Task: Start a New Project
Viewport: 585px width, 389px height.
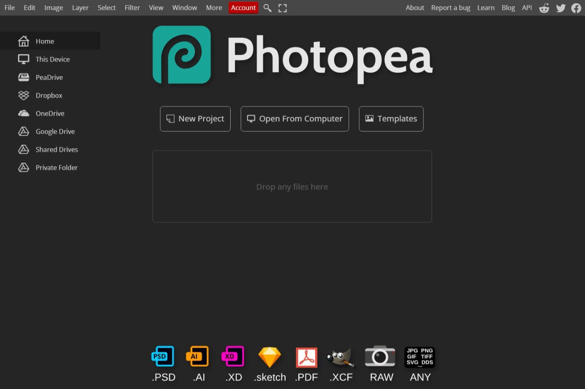Action: tap(195, 119)
